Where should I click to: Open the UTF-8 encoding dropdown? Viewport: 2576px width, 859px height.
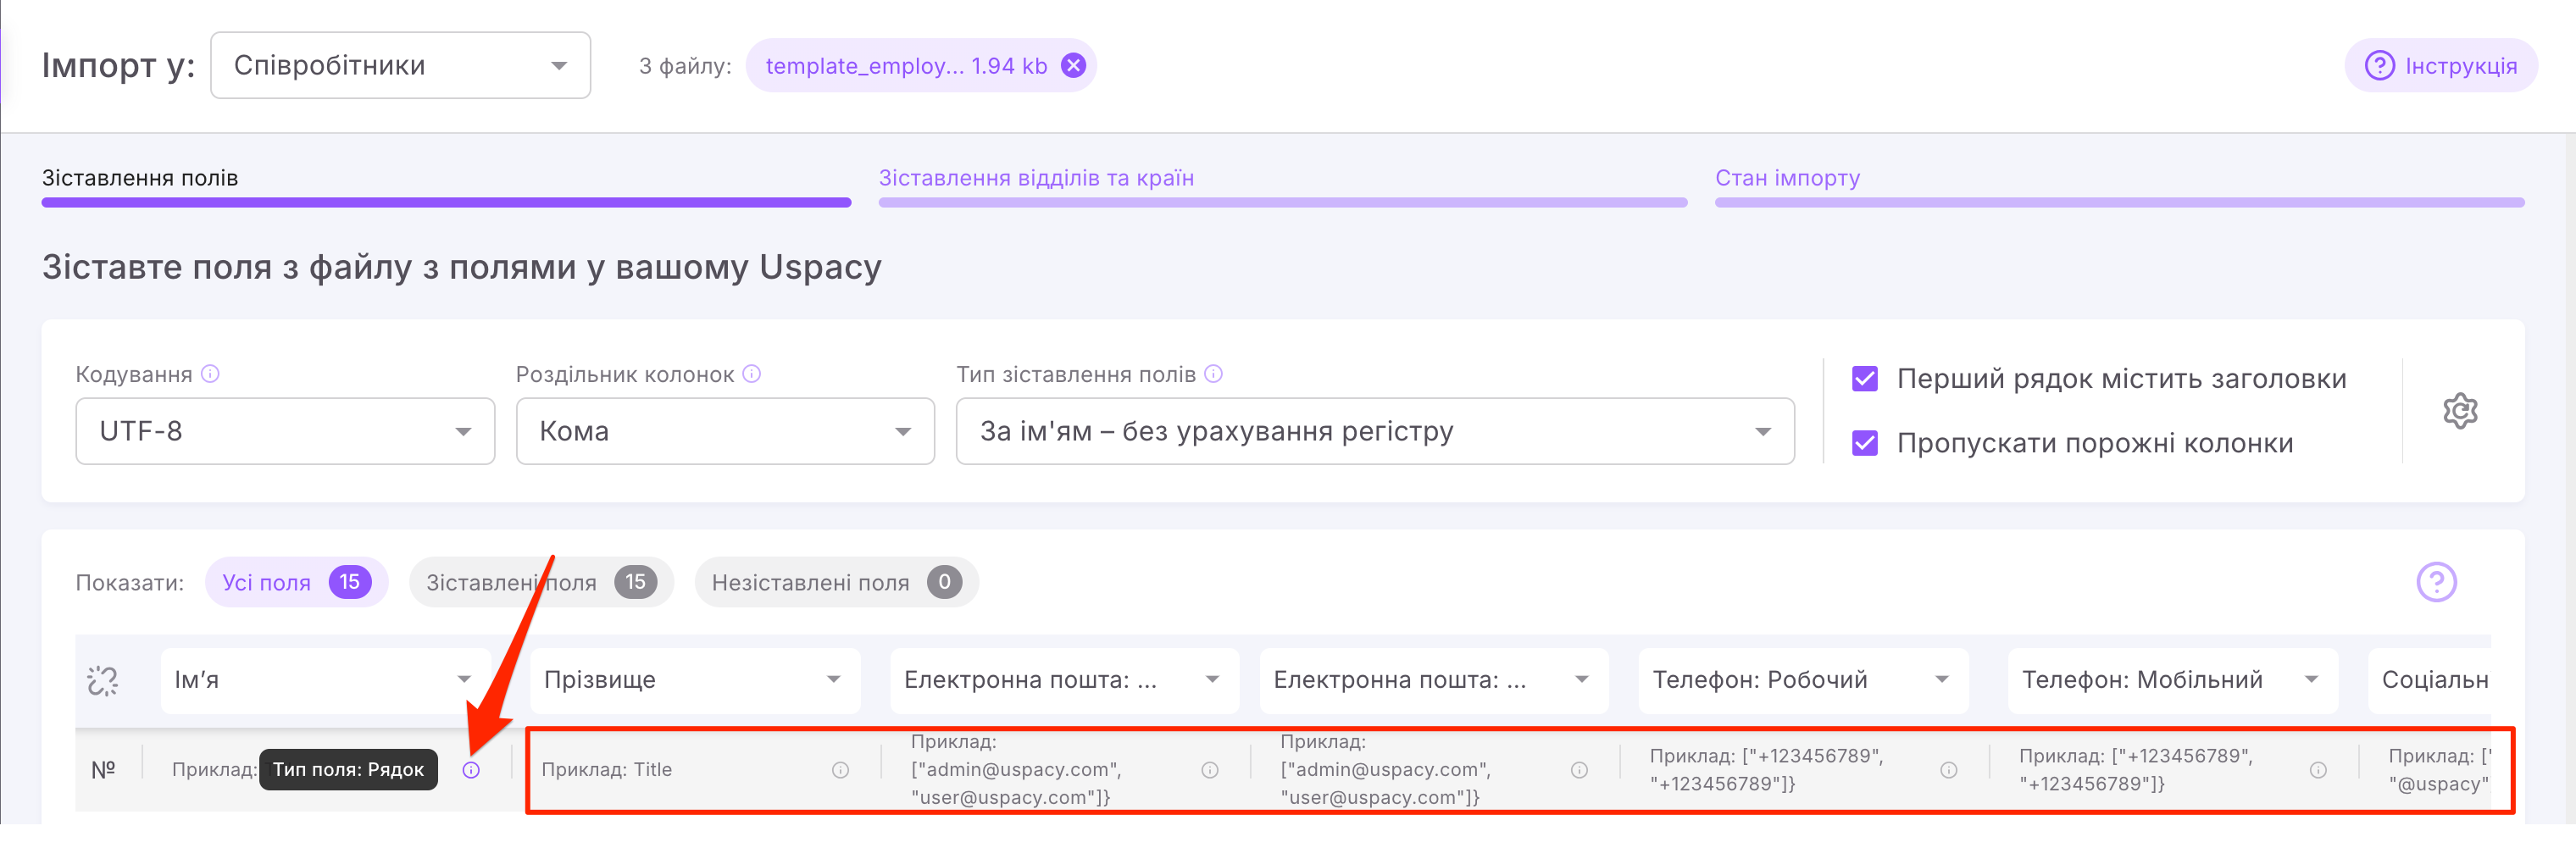coord(285,432)
